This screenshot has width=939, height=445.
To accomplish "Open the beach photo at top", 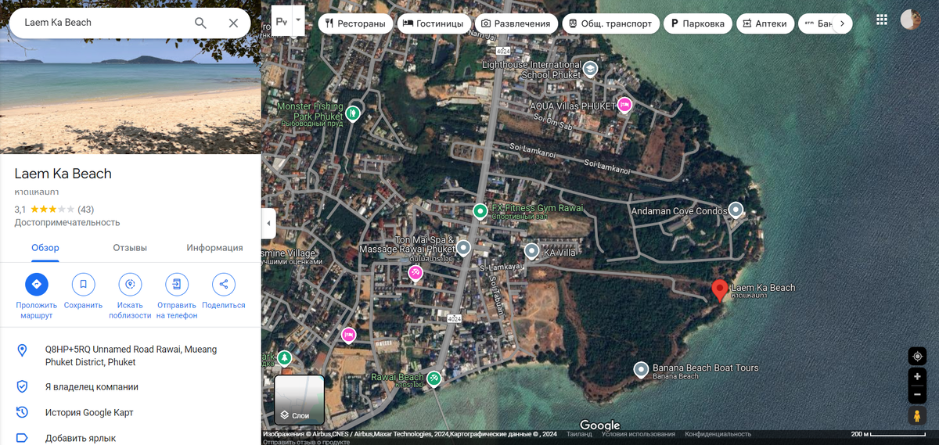I will click(x=131, y=77).
